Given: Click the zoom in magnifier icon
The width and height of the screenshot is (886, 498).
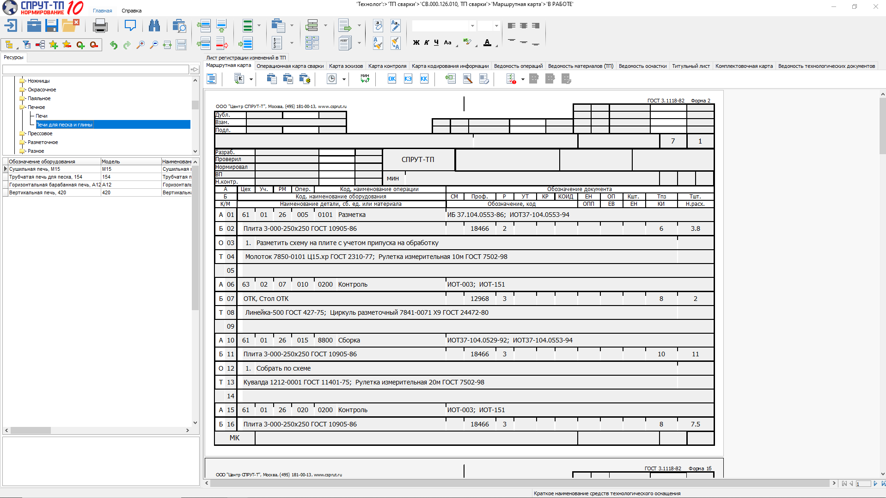Looking at the screenshot, I should click(x=141, y=45).
